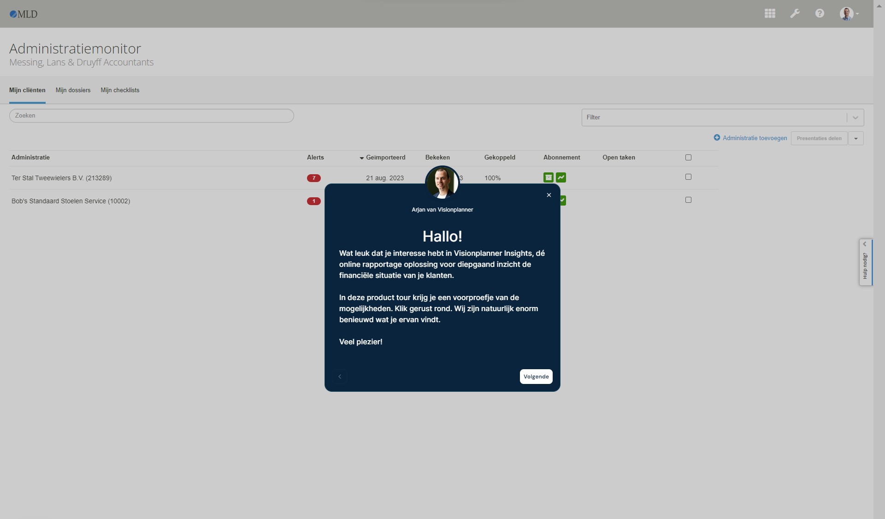Screen dimensions: 885x519
Task: Open the wrench settings icon
Action: click(795, 14)
